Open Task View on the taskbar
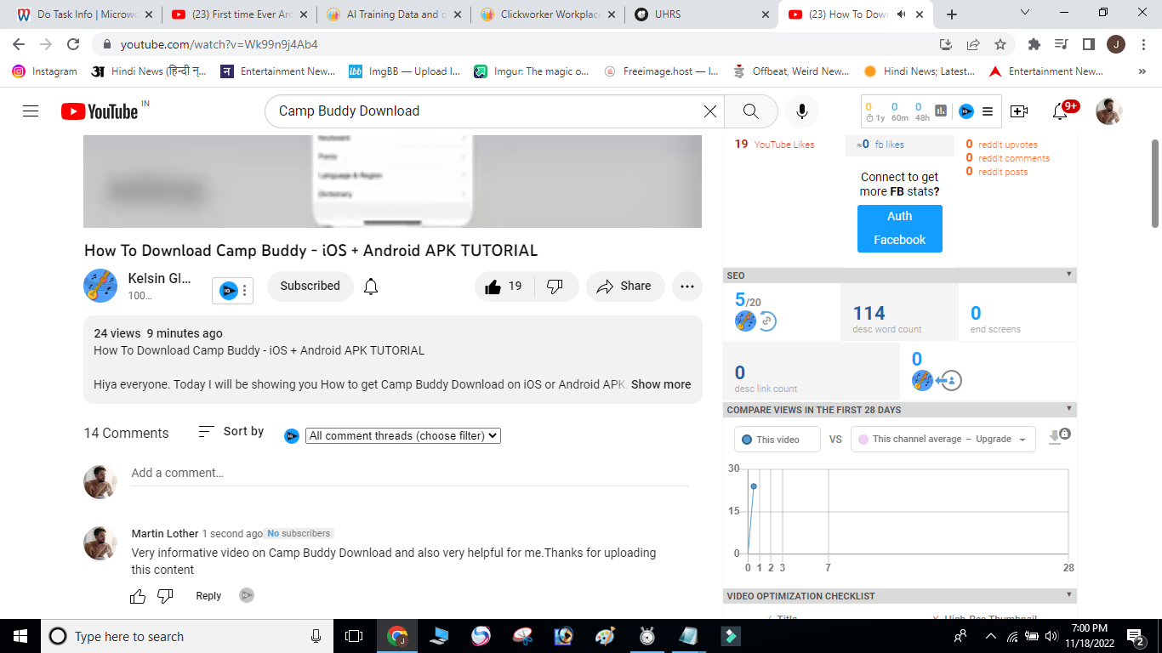Screen dimensions: 1162x653 point(354,636)
